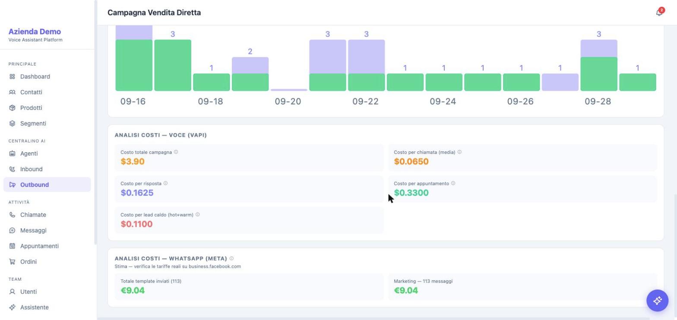The height and width of the screenshot is (320, 677).
Task: Click the Utenti user icon
Action: pyautogui.click(x=12, y=292)
